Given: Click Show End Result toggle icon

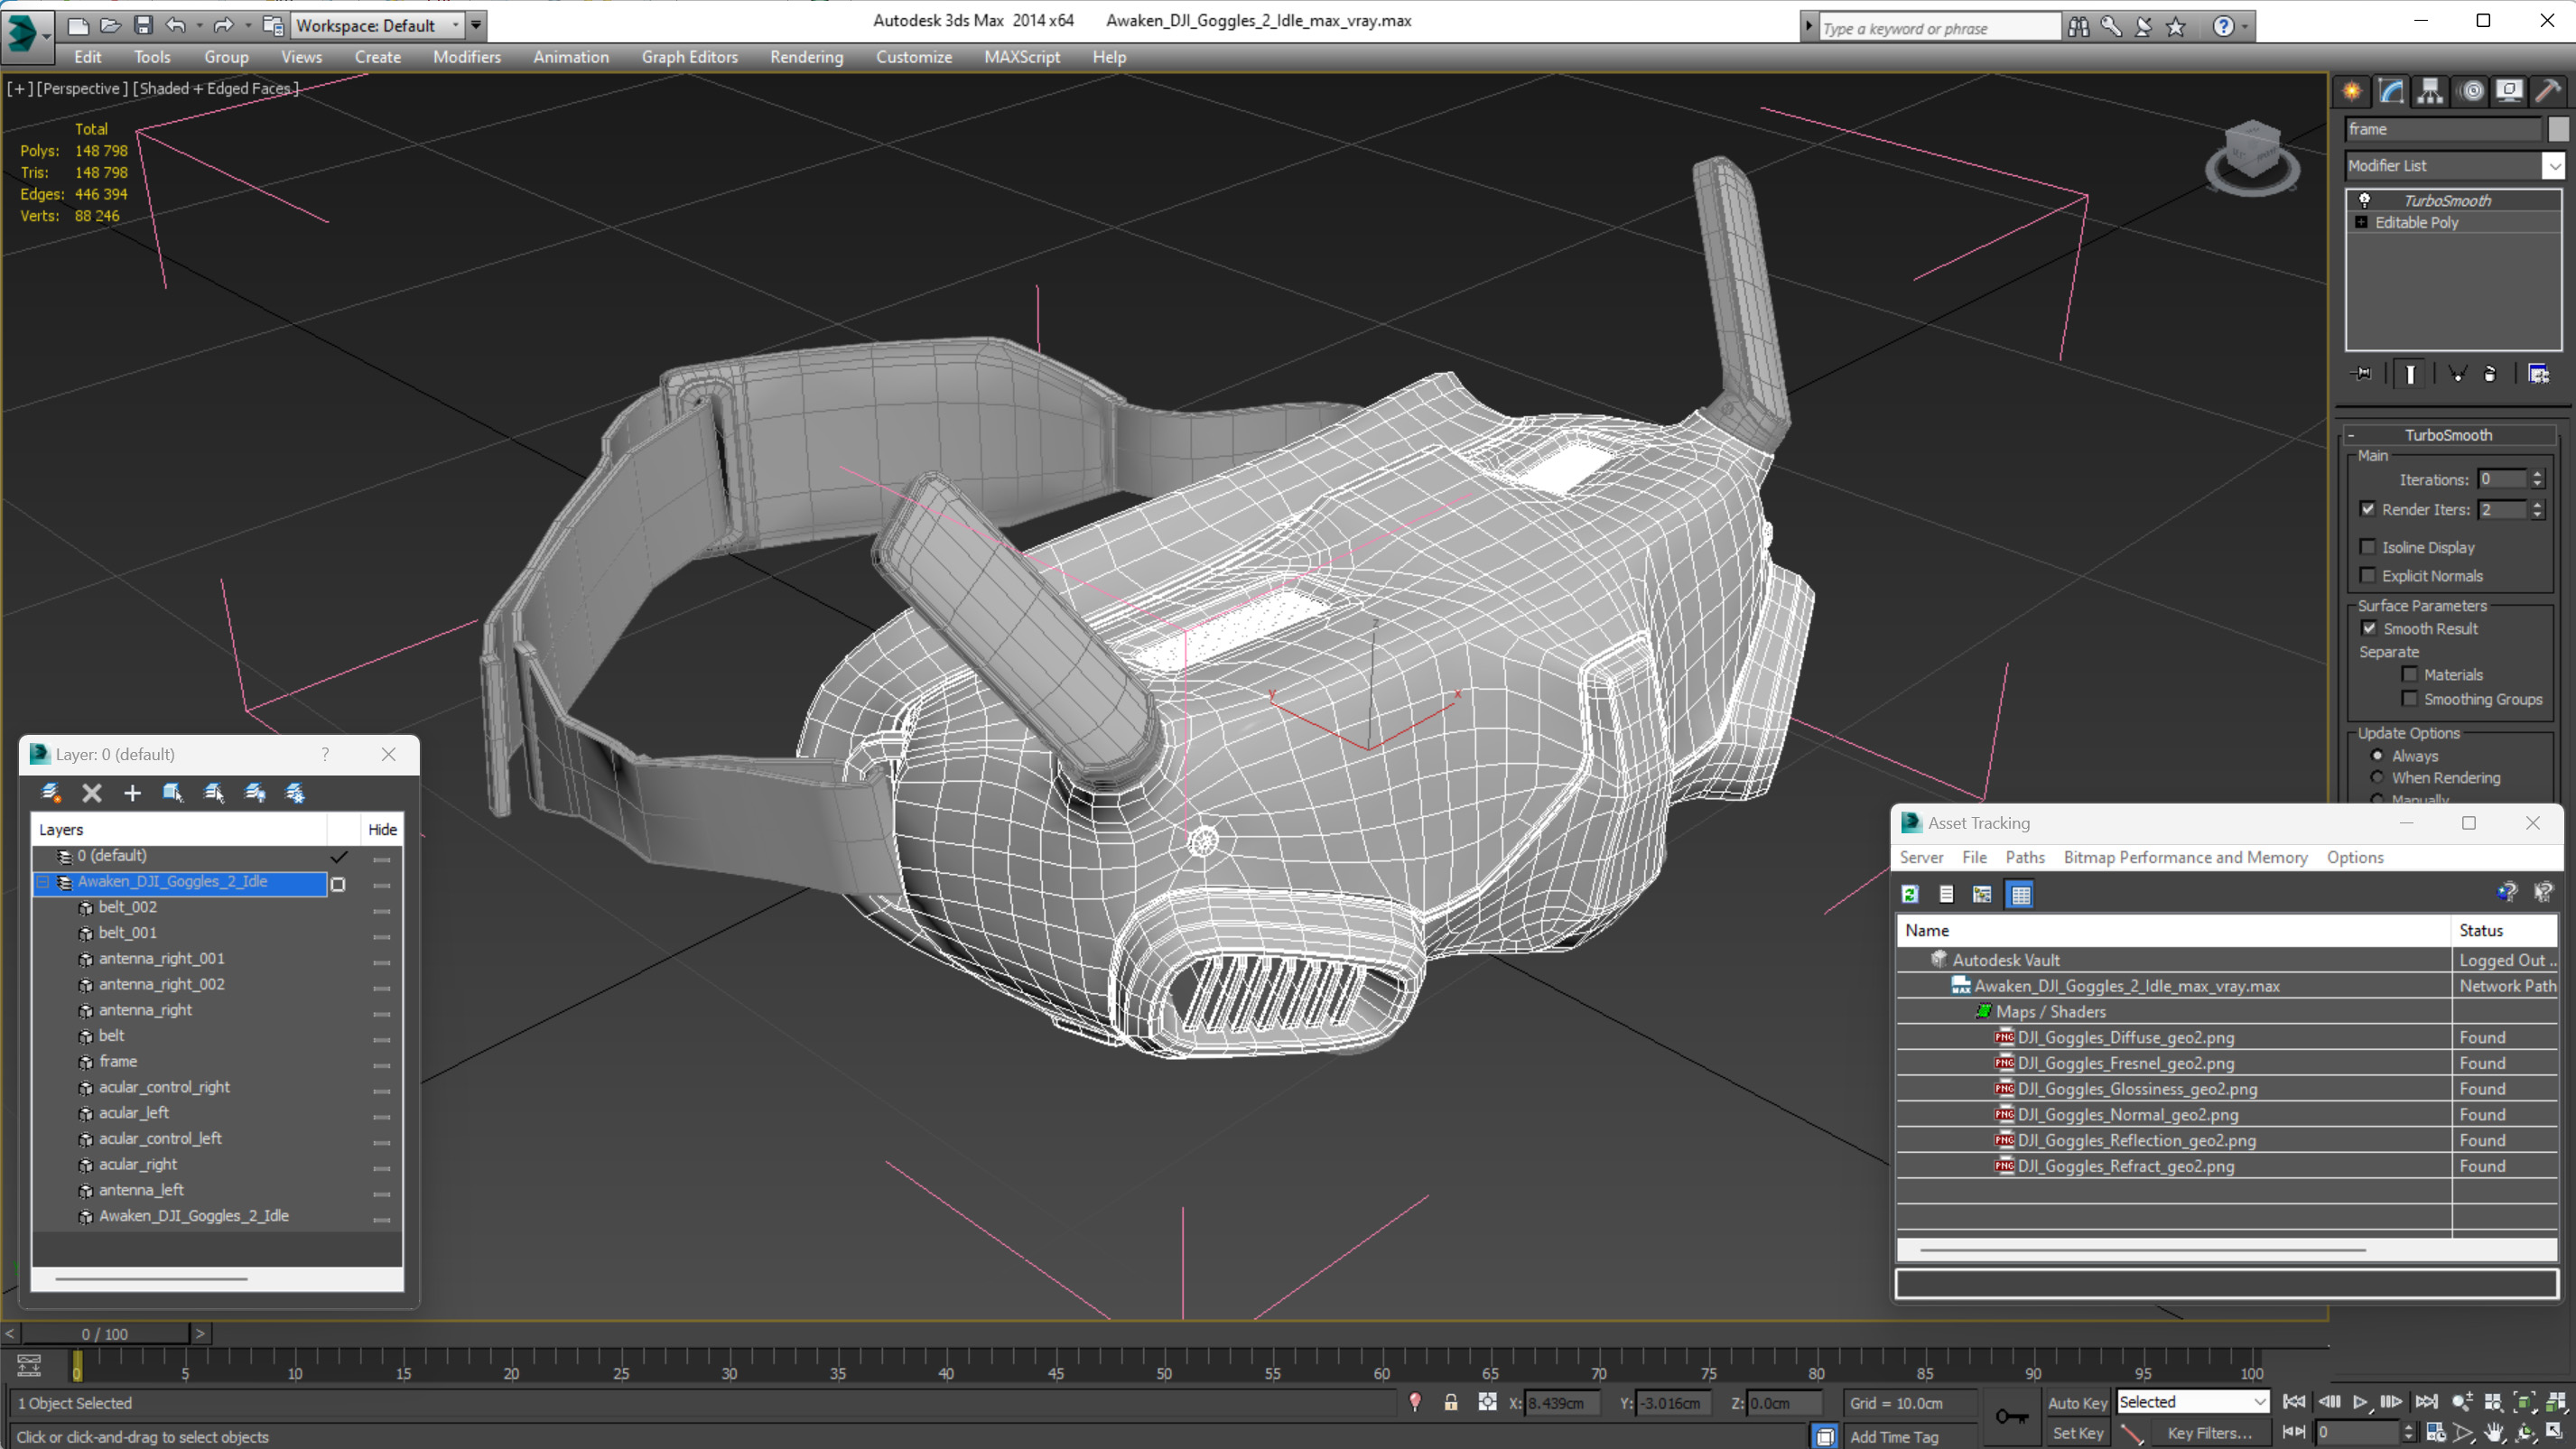Looking at the screenshot, I should coord(2410,373).
